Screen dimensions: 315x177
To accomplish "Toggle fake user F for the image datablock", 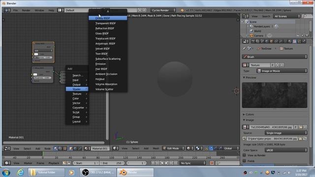I will click(295, 127).
